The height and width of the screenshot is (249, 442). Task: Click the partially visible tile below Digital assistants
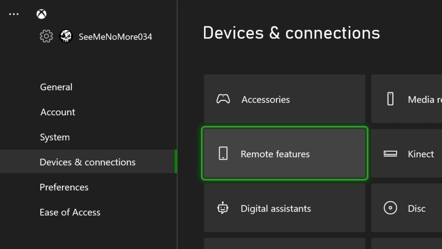284,244
